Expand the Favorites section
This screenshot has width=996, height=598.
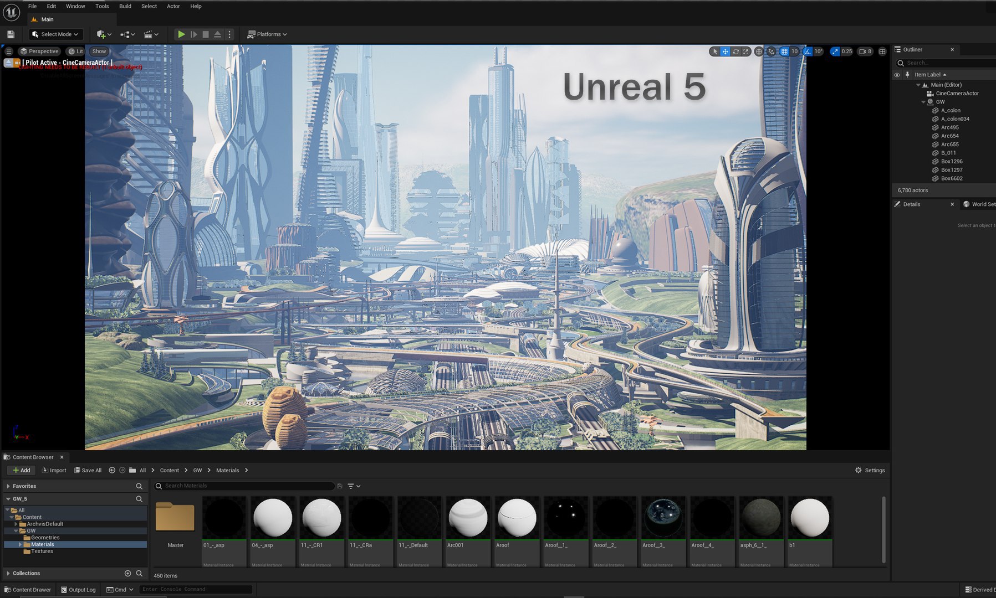pyautogui.click(x=8, y=486)
